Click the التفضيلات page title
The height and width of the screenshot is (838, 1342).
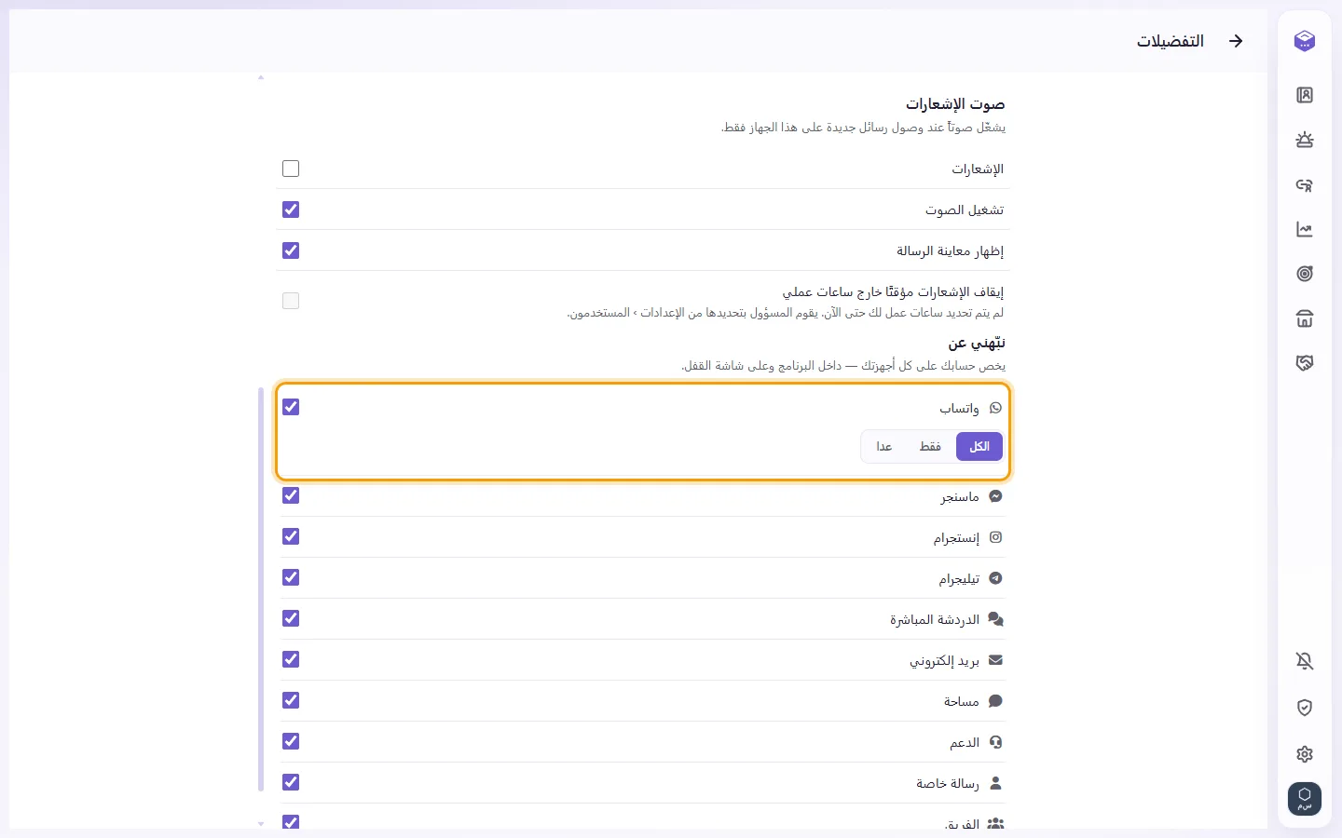[1171, 41]
